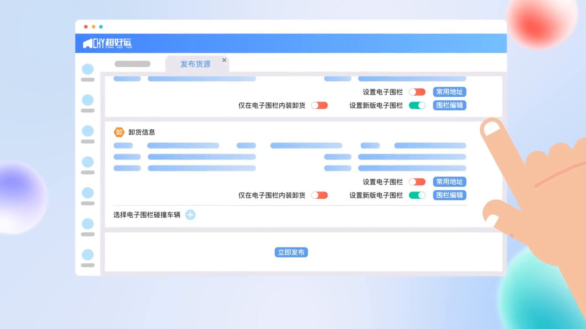Viewport: 586px width, 329px height.
Task: Close the 发布货源 tab with its X
Action: pyautogui.click(x=224, y=60)
